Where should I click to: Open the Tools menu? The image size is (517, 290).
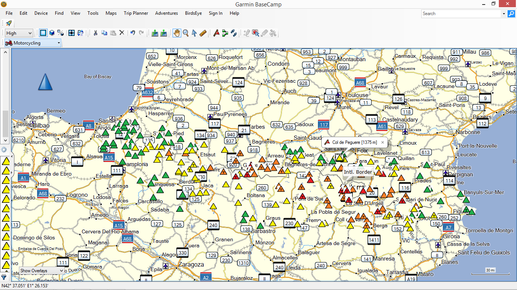[93, 13]
